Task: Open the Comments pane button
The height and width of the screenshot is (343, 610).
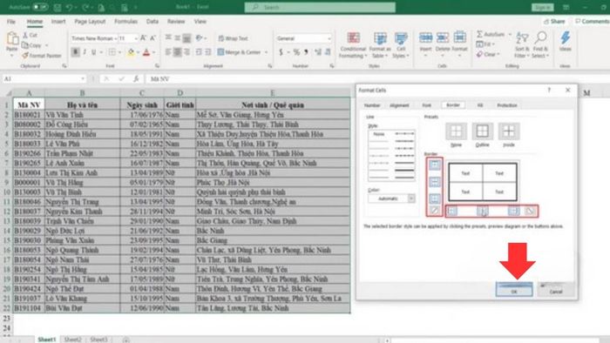Action: pos(592,22)
